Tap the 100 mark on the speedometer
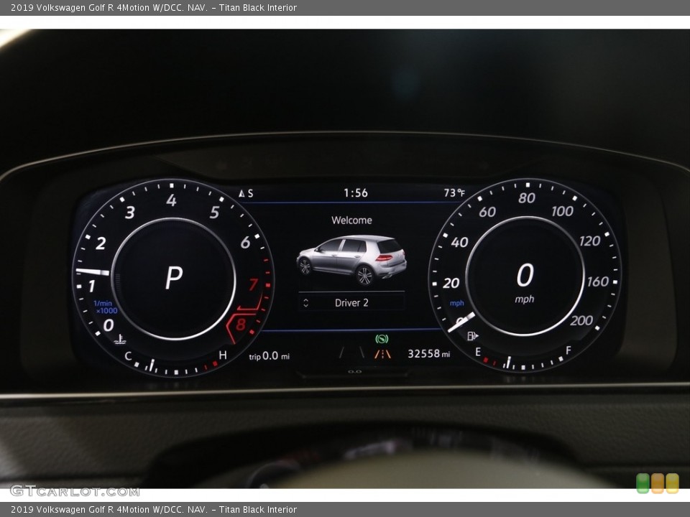690x517 pixels. tap(562, 211)
